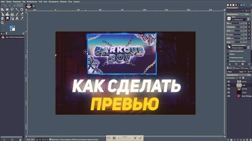Select the Paths tool

[x=12, y=18]
